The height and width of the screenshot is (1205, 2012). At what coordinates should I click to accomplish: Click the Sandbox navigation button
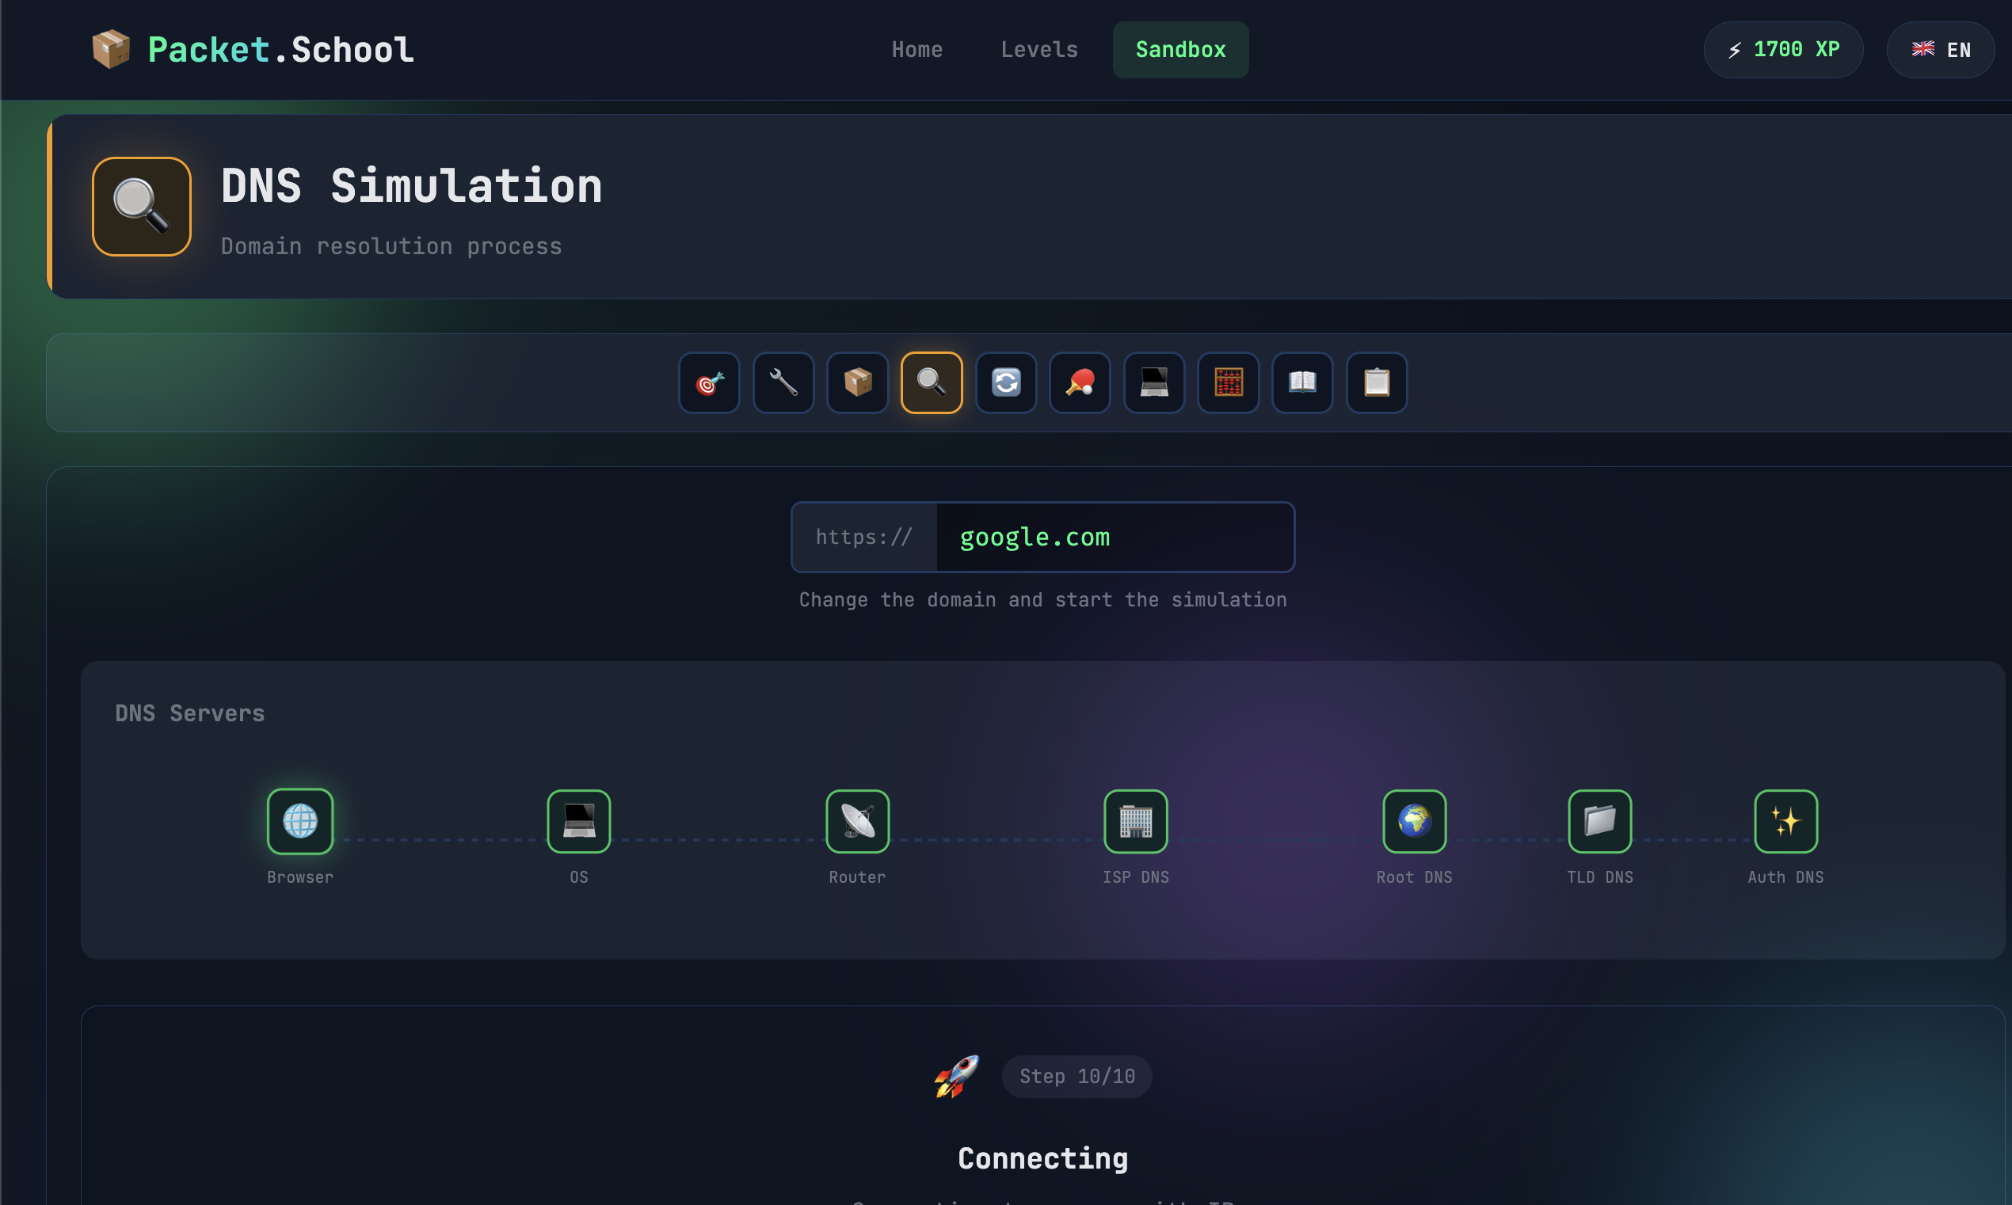(1179, 50)
